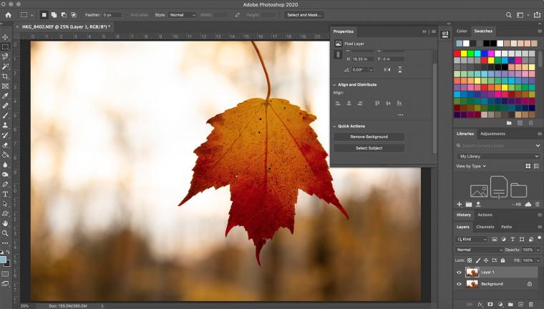This screenshot has width=544, height=309.
Task: Select the Blur tool
Action: tap(5, 165)
